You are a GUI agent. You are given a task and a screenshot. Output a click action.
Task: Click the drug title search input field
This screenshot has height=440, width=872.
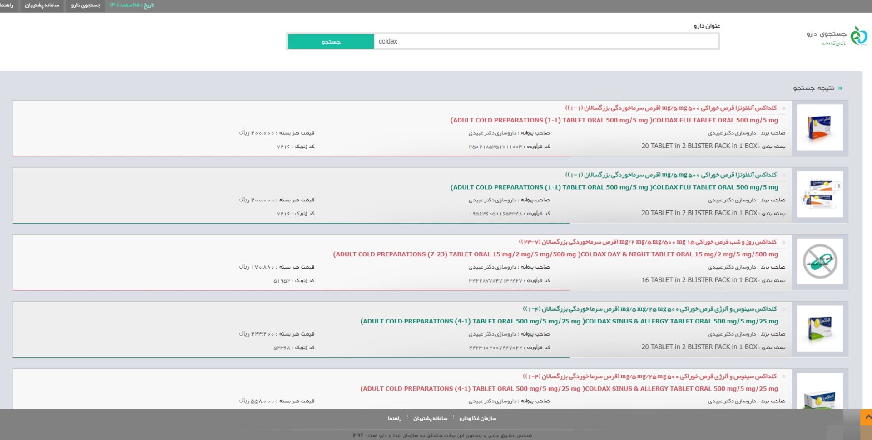coord(545,41)
